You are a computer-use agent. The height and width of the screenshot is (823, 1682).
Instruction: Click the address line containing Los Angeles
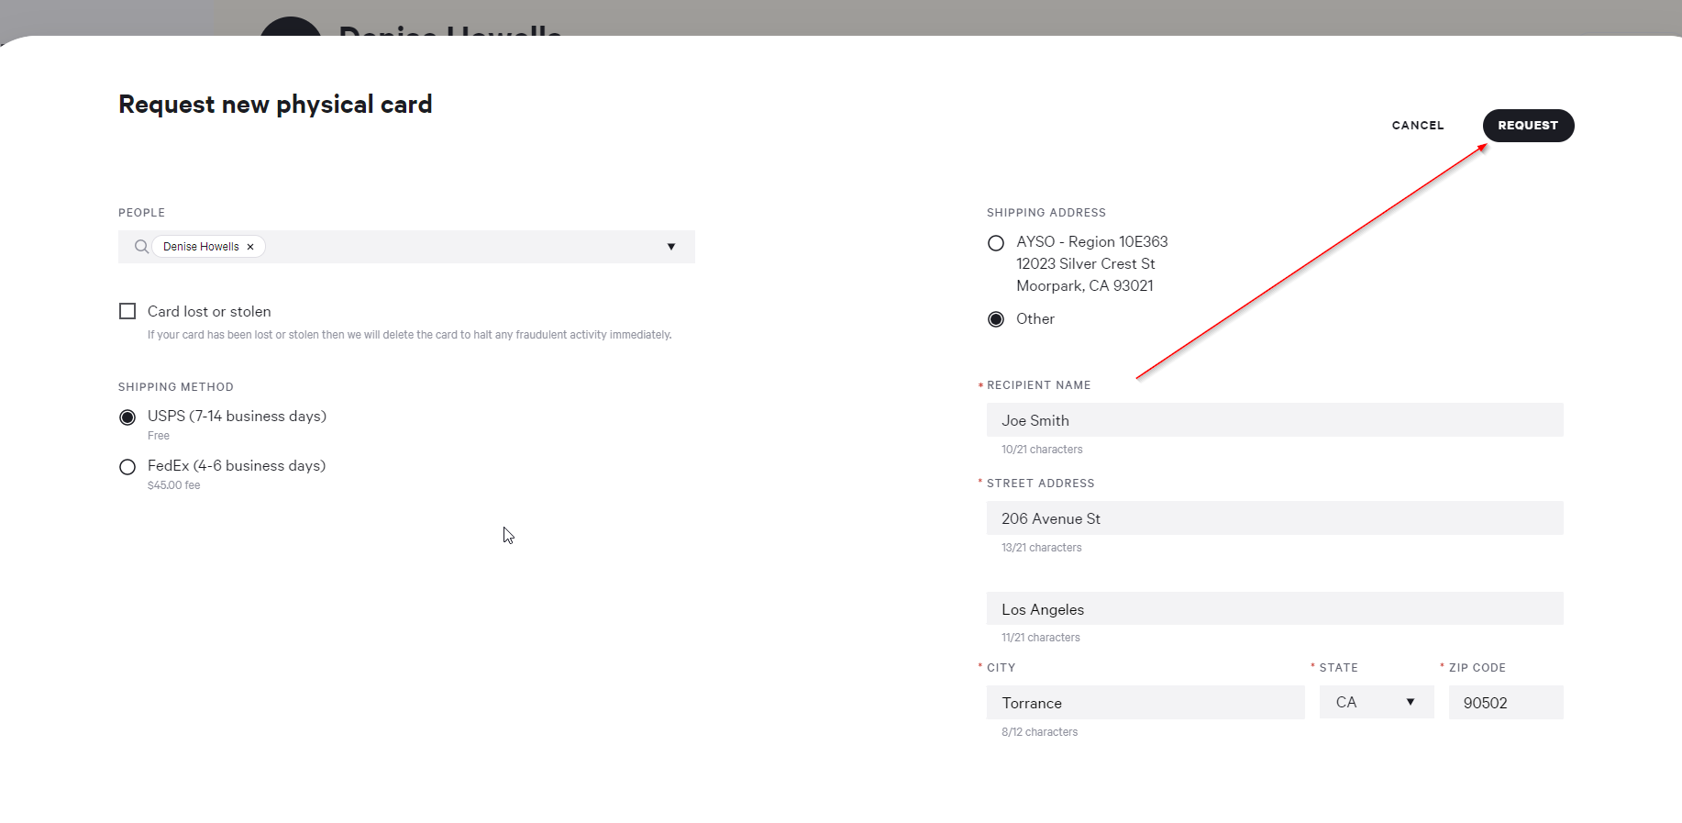point(1274,609)
